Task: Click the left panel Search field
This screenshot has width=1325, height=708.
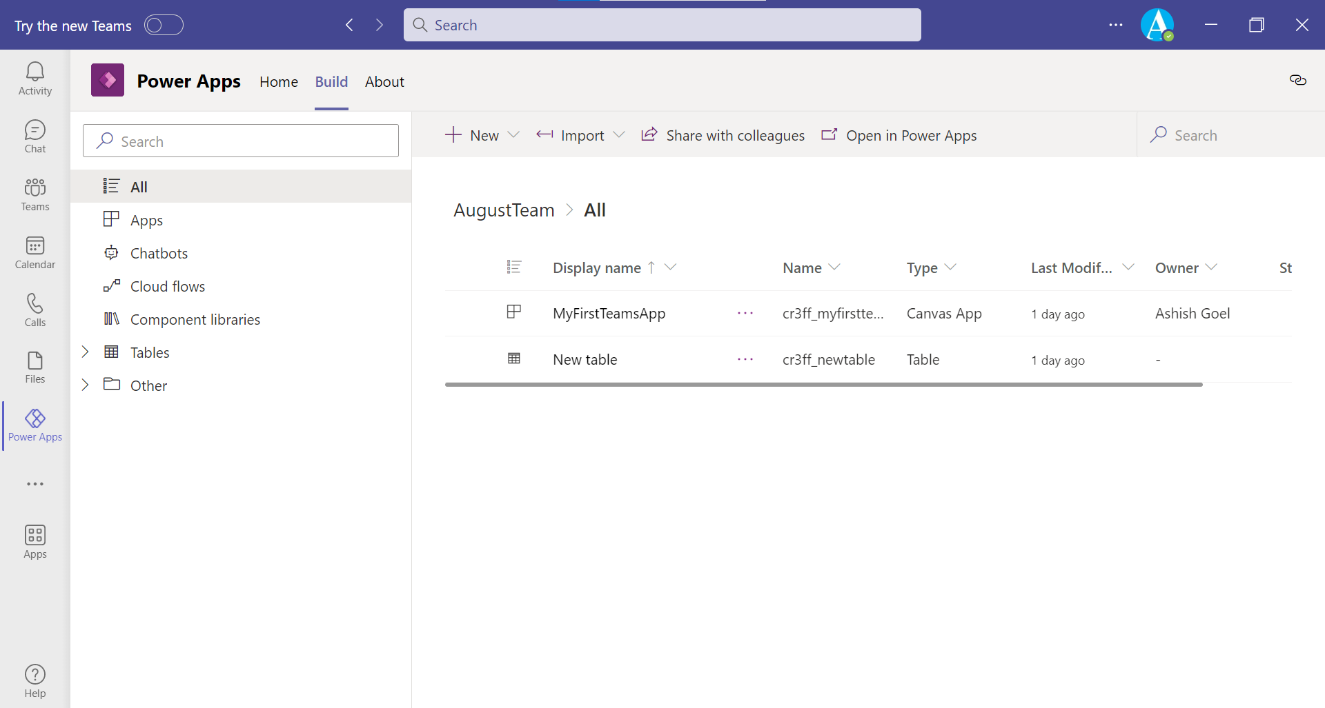Action: [241, 141]
